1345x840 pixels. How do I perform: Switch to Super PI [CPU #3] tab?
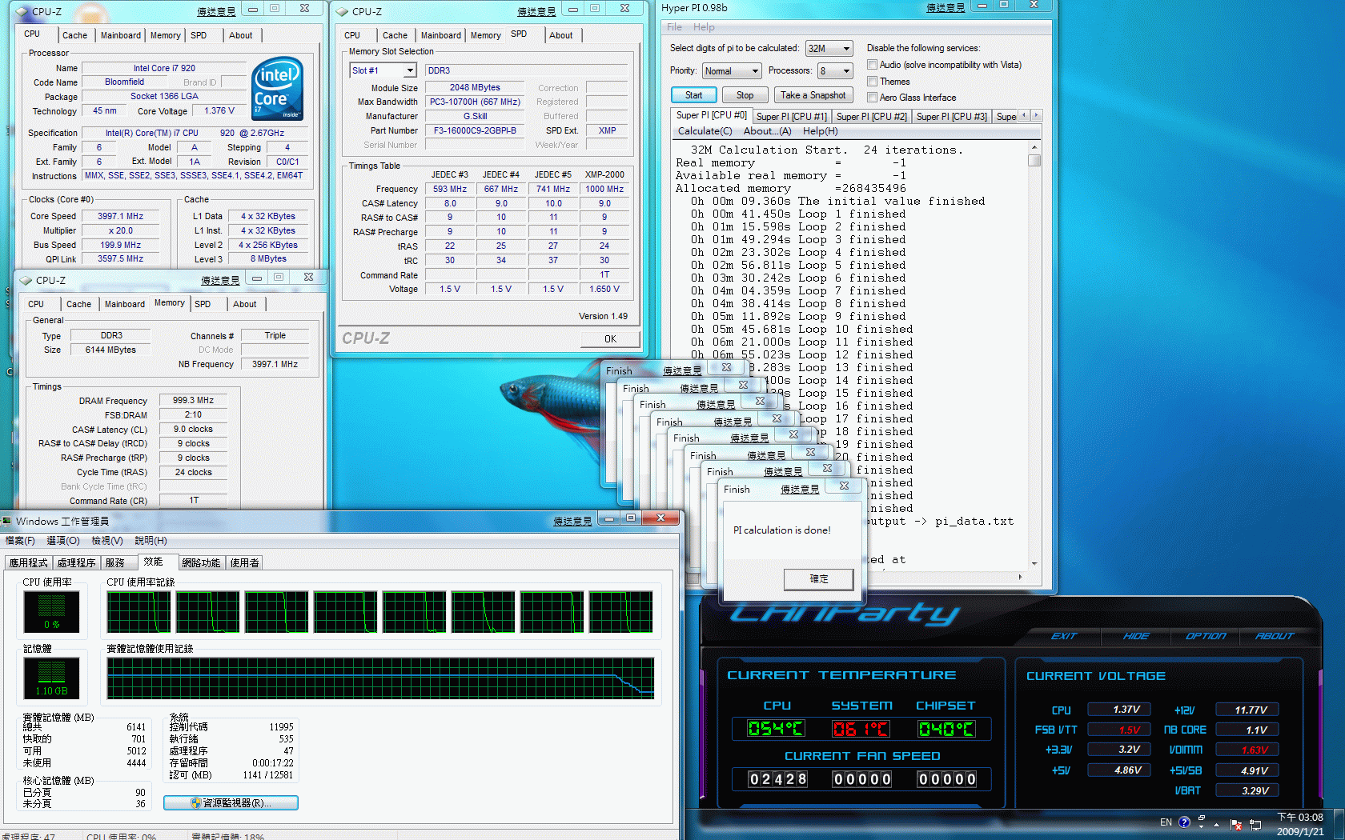[951, 117]
